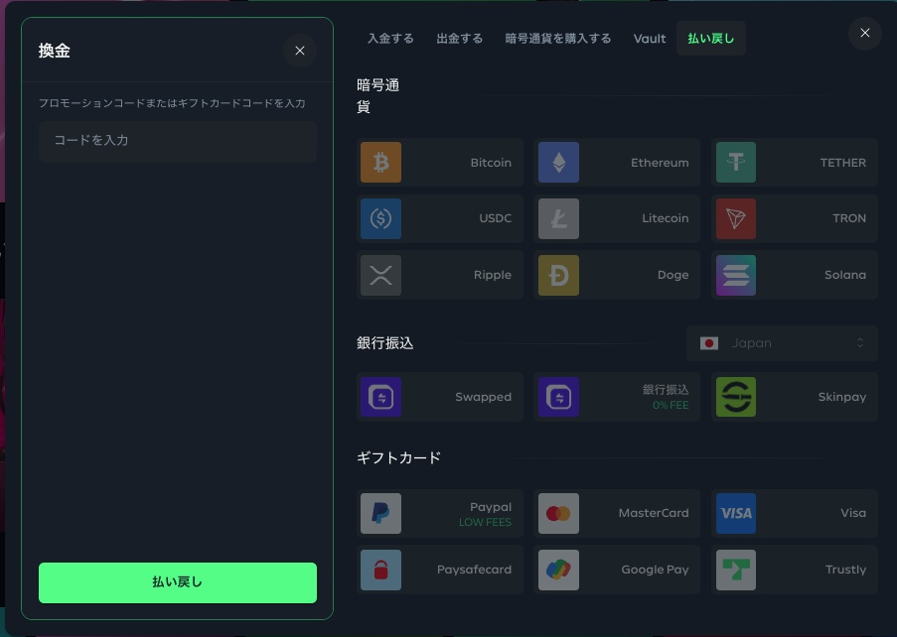Select the Paysafecard label
The height and width of the screenshot is (637, 897).
(x=474, y=570)
